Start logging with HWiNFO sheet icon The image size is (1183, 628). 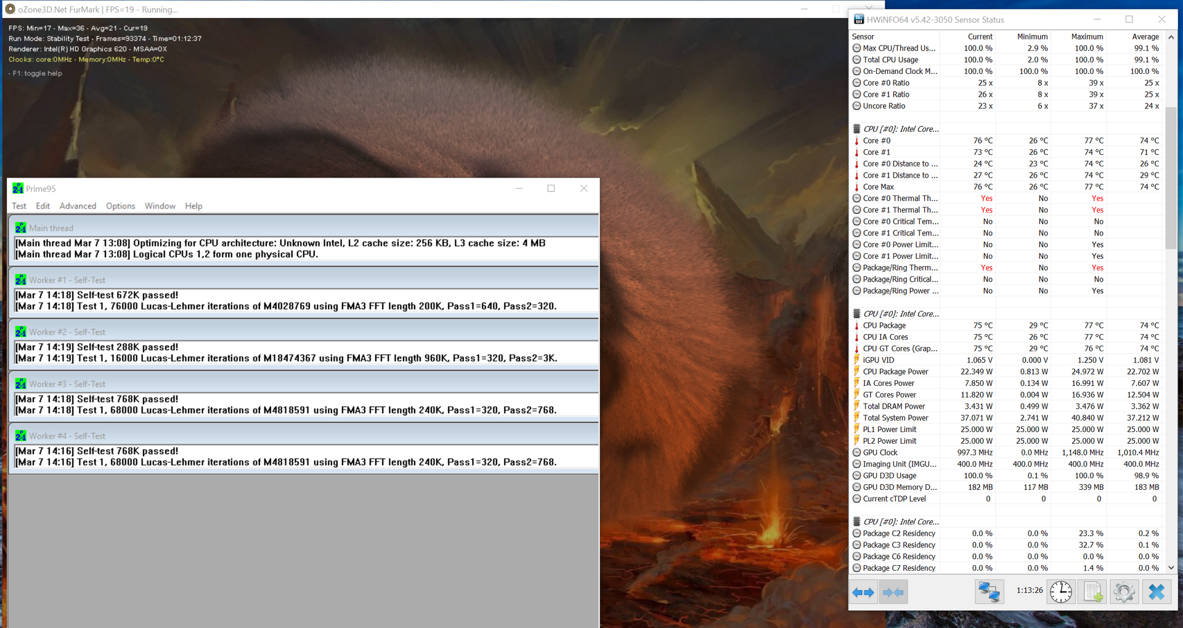[1093, 592]
